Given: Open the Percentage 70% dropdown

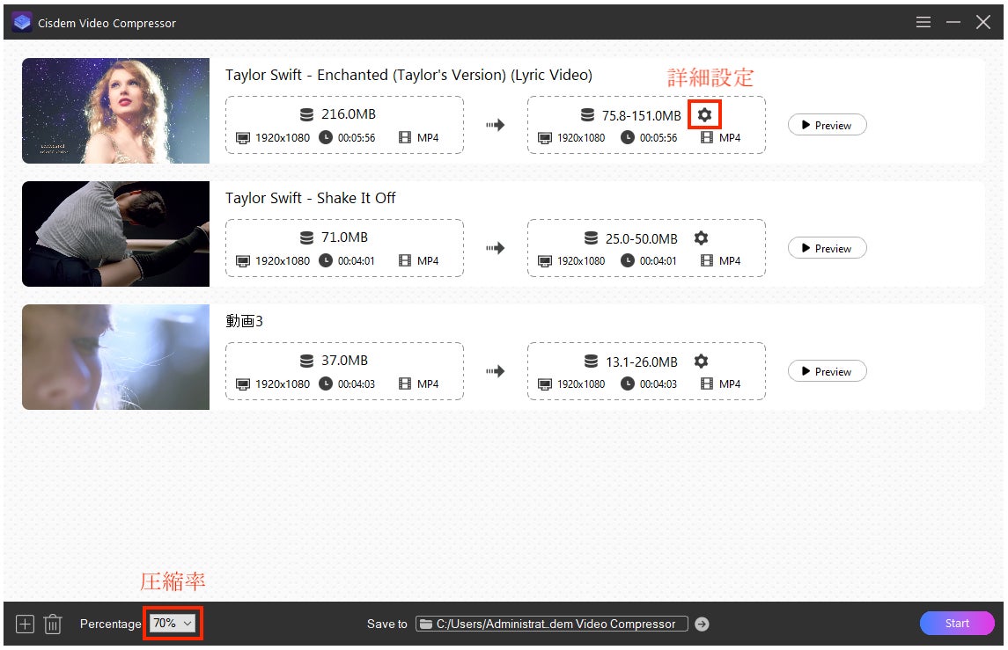Looking at the screenshot, I should pyautogui.click(x=173, y=623).
